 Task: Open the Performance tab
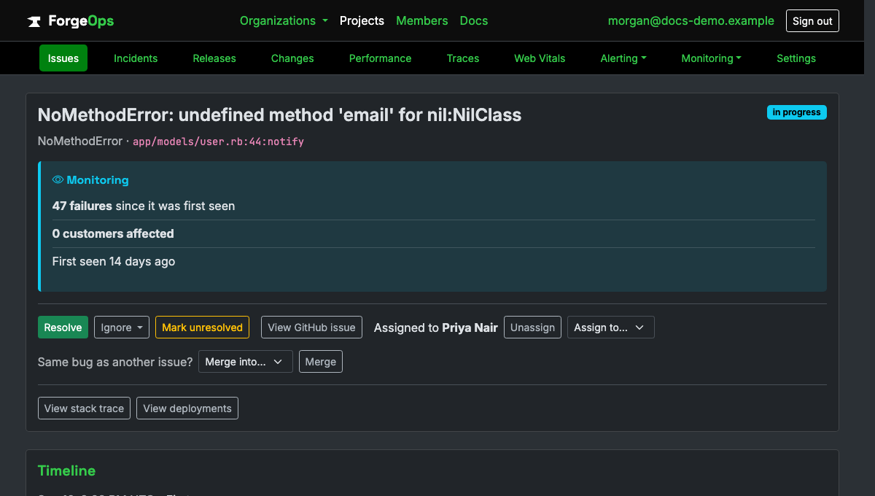coord(380,58)
